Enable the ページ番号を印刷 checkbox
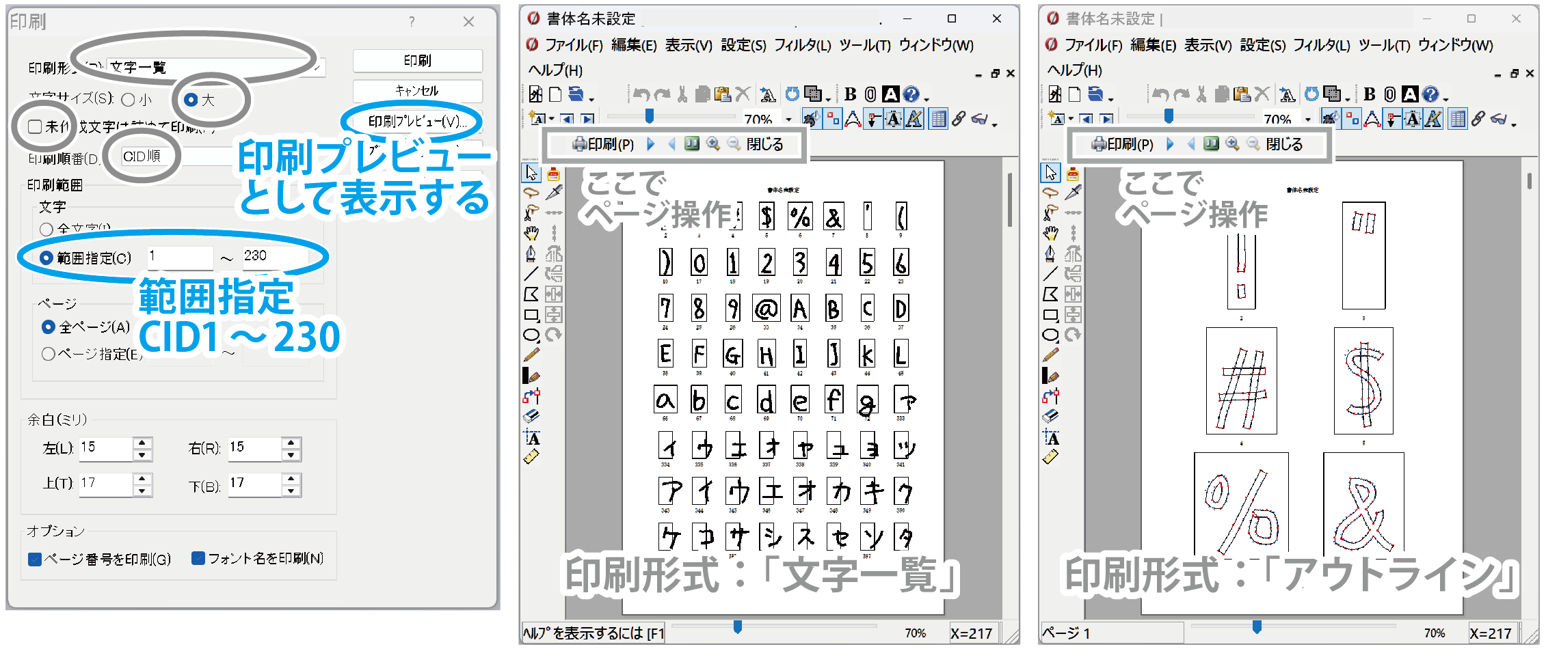 click(x=35, y=559)
